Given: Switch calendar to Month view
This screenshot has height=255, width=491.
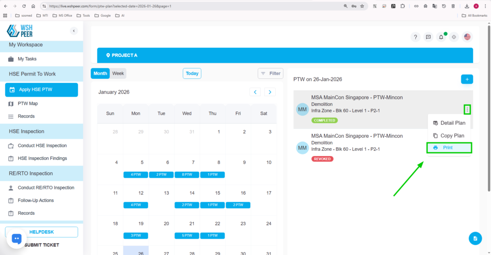Looking at the screenshot, I should [100, 73].
